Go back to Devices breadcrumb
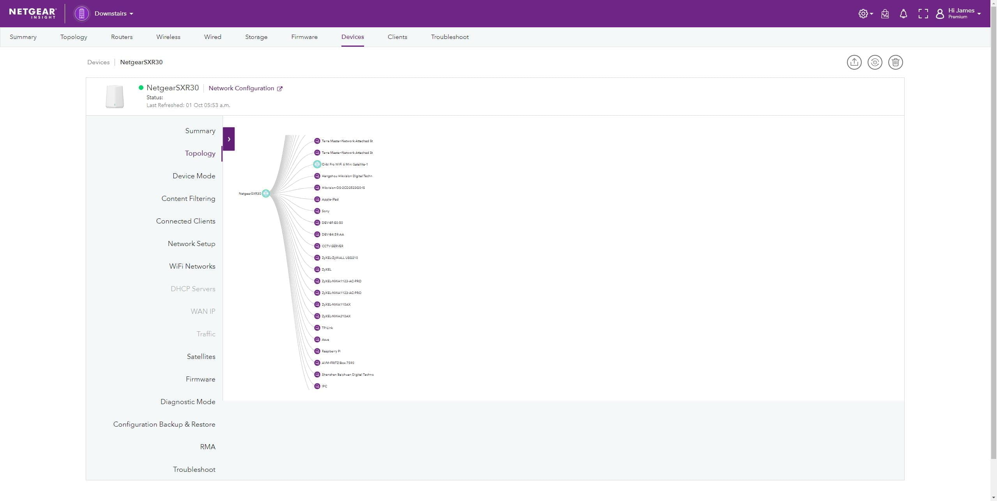This screenshot has width=997, height=501. [98, 62]
